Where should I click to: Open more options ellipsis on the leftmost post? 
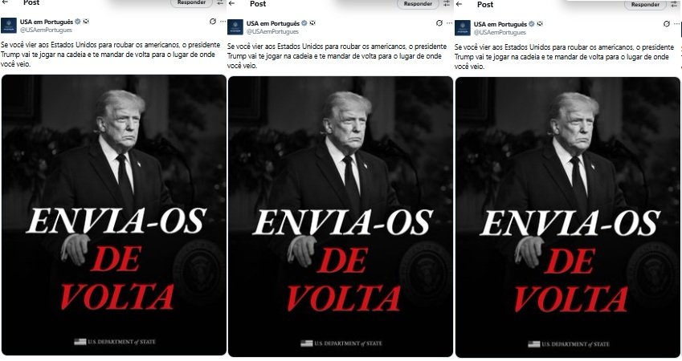223,22
